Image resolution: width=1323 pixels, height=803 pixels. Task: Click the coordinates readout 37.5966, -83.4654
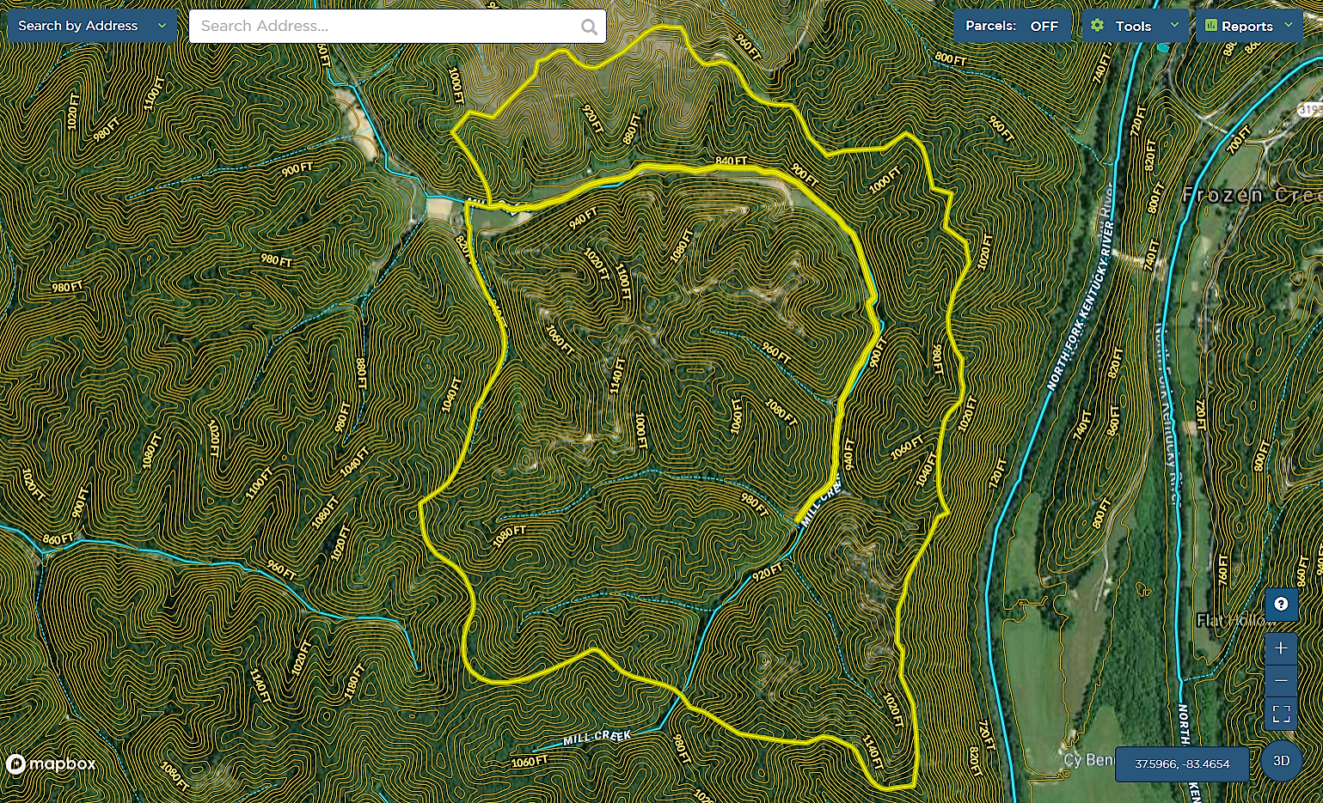click(x=1182, y=763)
